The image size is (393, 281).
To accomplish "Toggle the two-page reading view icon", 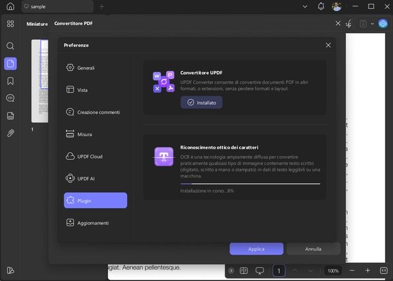I will coord(244,271).
